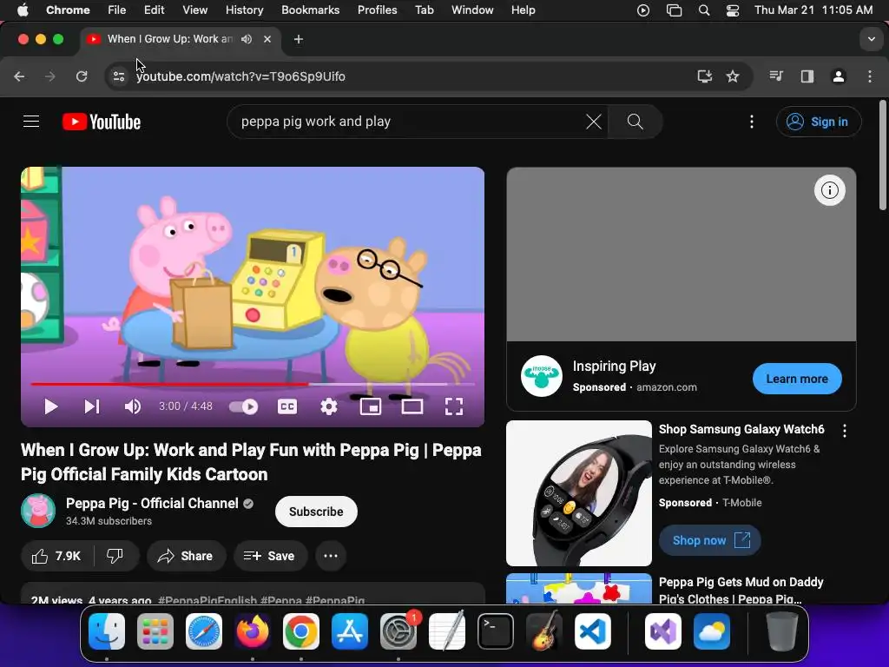Click Learn more on Inspiring Play ad
889x667 pixels.
pos(797,379)
